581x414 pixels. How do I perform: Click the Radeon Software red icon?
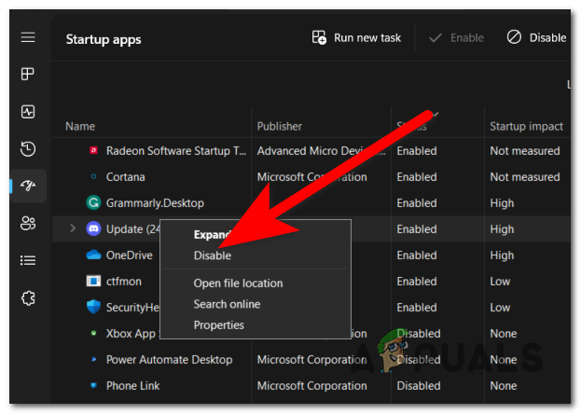[94, 150]
